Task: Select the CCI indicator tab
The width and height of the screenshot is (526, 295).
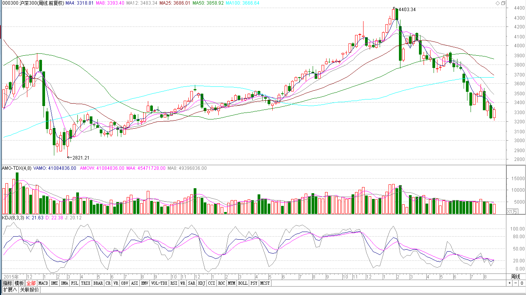Action: (212, 283)
